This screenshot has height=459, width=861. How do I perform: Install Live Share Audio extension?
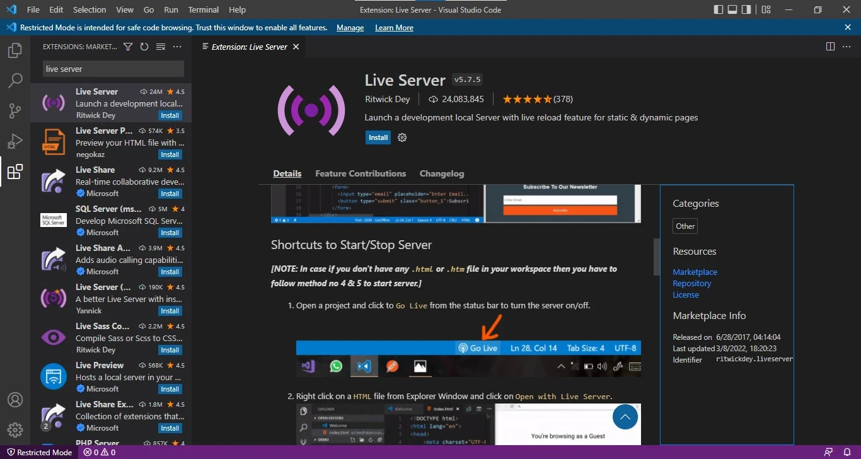(170, 272)
